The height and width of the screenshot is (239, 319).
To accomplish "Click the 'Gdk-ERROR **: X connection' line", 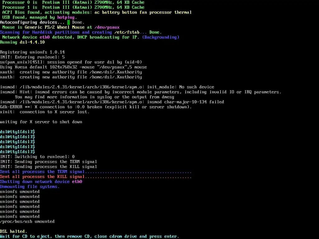I will pos(96,107).
